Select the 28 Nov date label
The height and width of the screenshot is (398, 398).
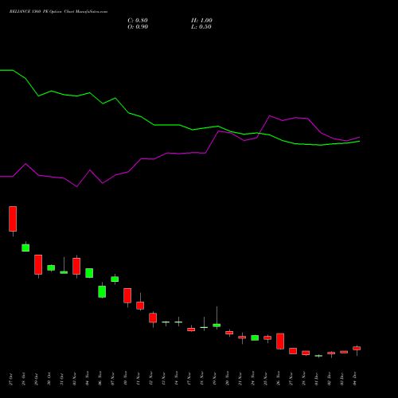[x=304, y=379]
